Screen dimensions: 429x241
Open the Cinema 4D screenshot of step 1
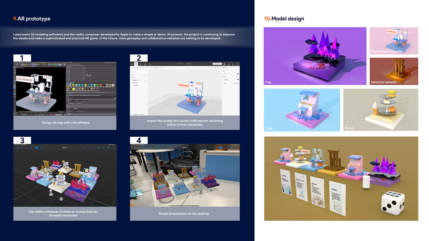(x=65, y=89)
